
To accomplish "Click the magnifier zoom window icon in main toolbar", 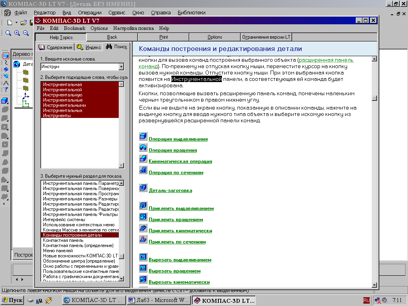I will (8, 33).
